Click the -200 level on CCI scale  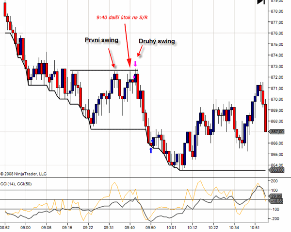click(274, 218)
